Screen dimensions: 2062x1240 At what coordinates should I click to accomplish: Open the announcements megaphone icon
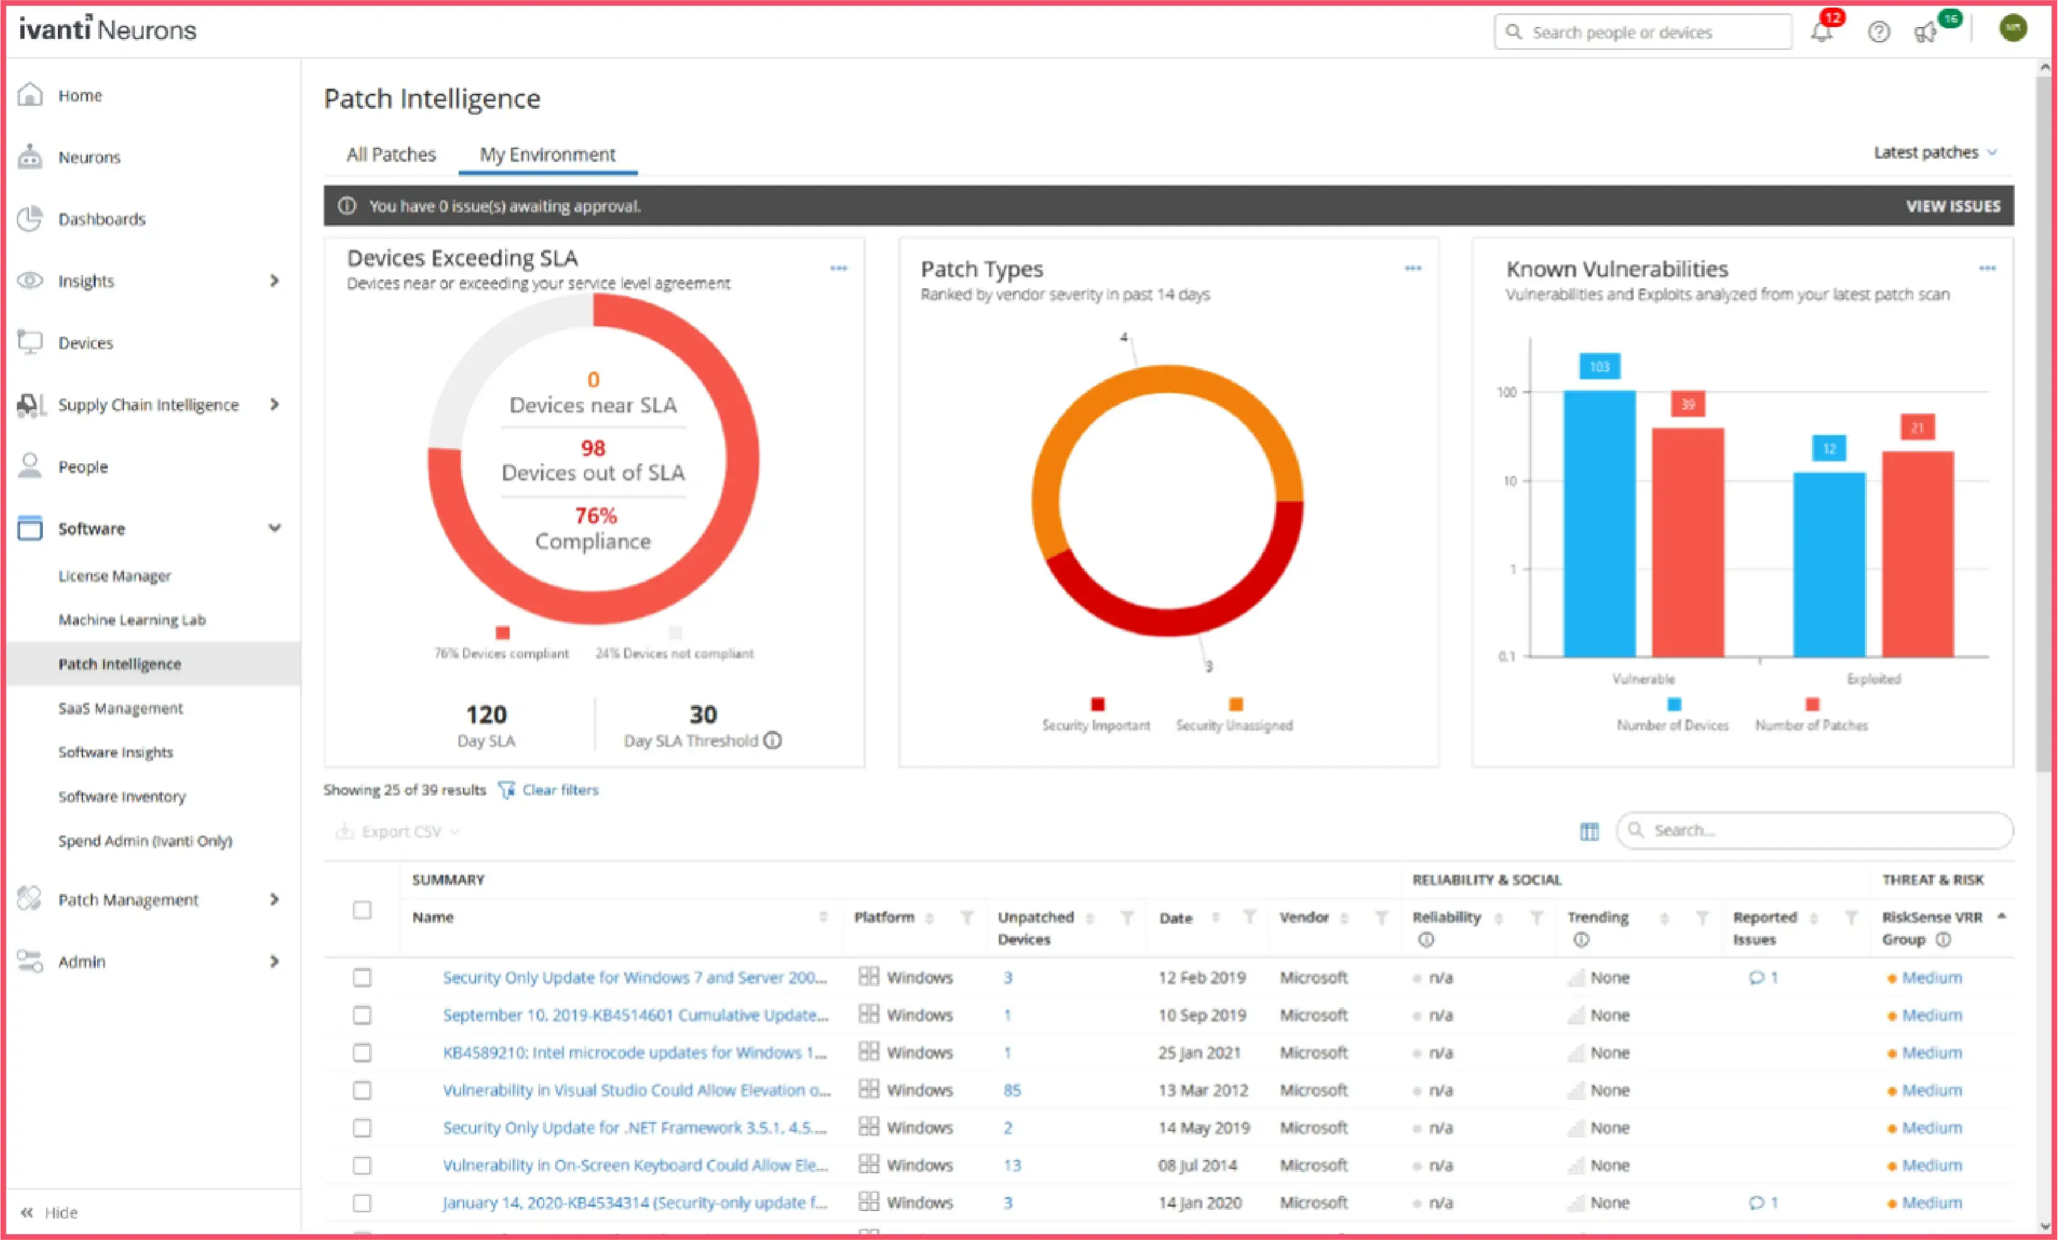click(x=1925, y=33)
